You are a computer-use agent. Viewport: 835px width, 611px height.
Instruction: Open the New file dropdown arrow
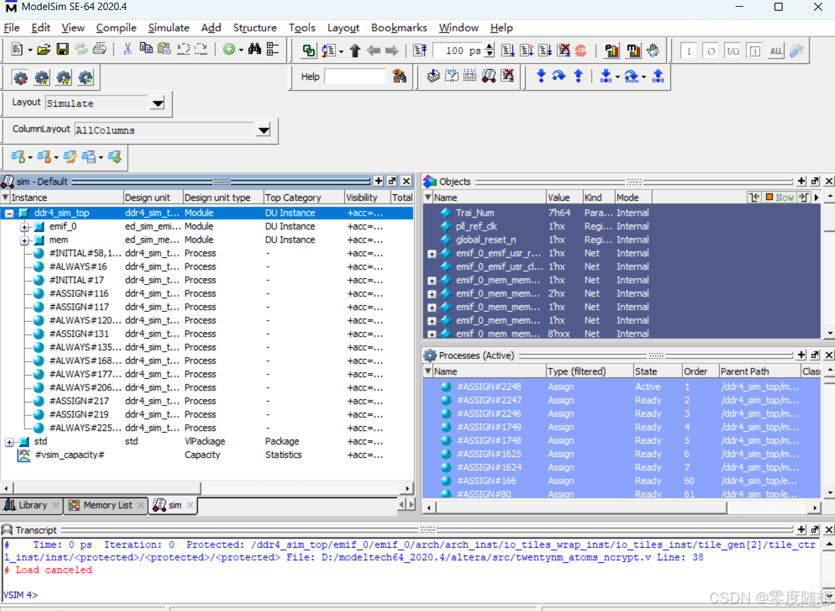click(x=30, y=50)
